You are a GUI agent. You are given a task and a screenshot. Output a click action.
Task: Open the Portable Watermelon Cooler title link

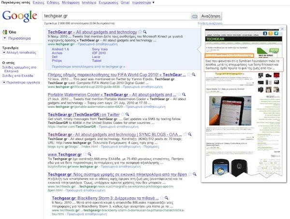pyautogui.click(x=112, y=95)
